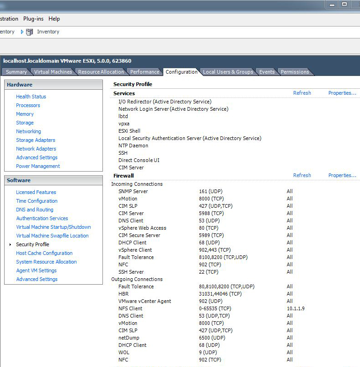
Task: Refresh the Services list
Action: [302, 93]
